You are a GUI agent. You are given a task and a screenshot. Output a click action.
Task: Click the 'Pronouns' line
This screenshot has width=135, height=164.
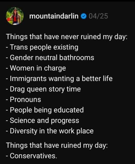click(x=23, y=100)
